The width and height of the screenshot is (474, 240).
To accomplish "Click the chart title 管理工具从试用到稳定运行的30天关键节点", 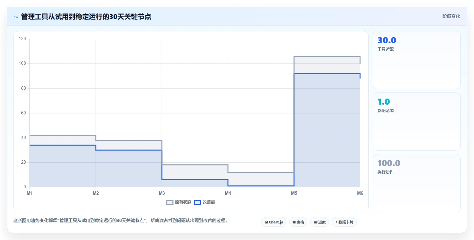I will (x=86, y=17).
